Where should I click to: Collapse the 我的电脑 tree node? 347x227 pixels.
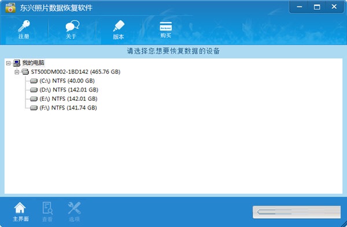(9, 63)
